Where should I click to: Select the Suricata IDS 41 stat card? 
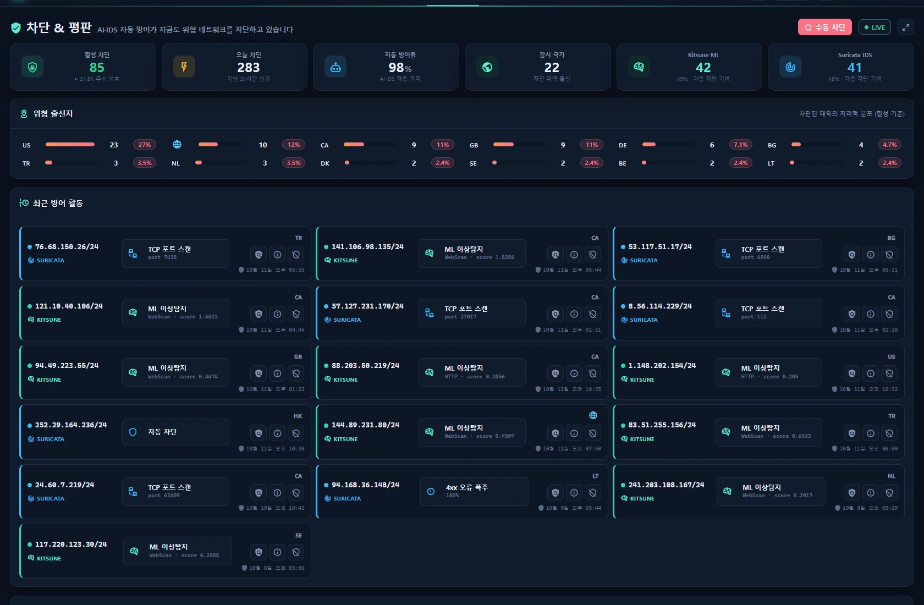pyautogui.click(x=841, y=67)
